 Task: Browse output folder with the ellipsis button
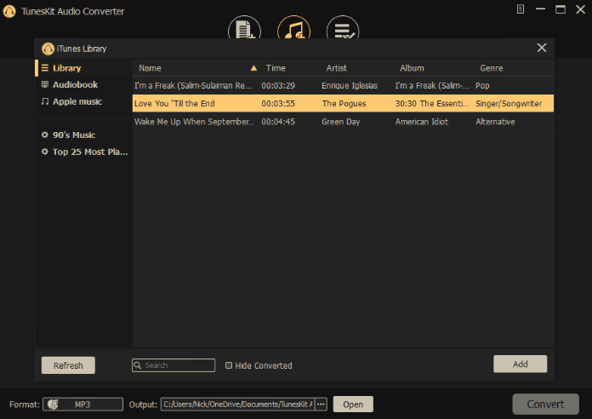pyautogui.click(x=321, y=405)
